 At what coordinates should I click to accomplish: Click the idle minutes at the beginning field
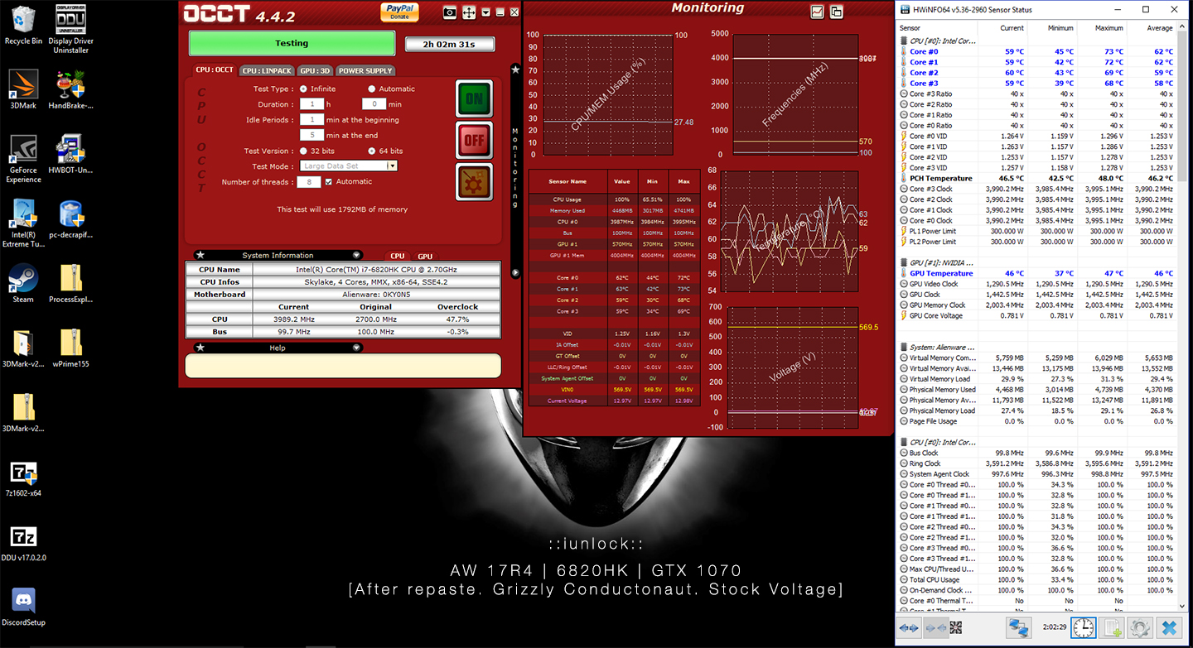tap(312, 119)
